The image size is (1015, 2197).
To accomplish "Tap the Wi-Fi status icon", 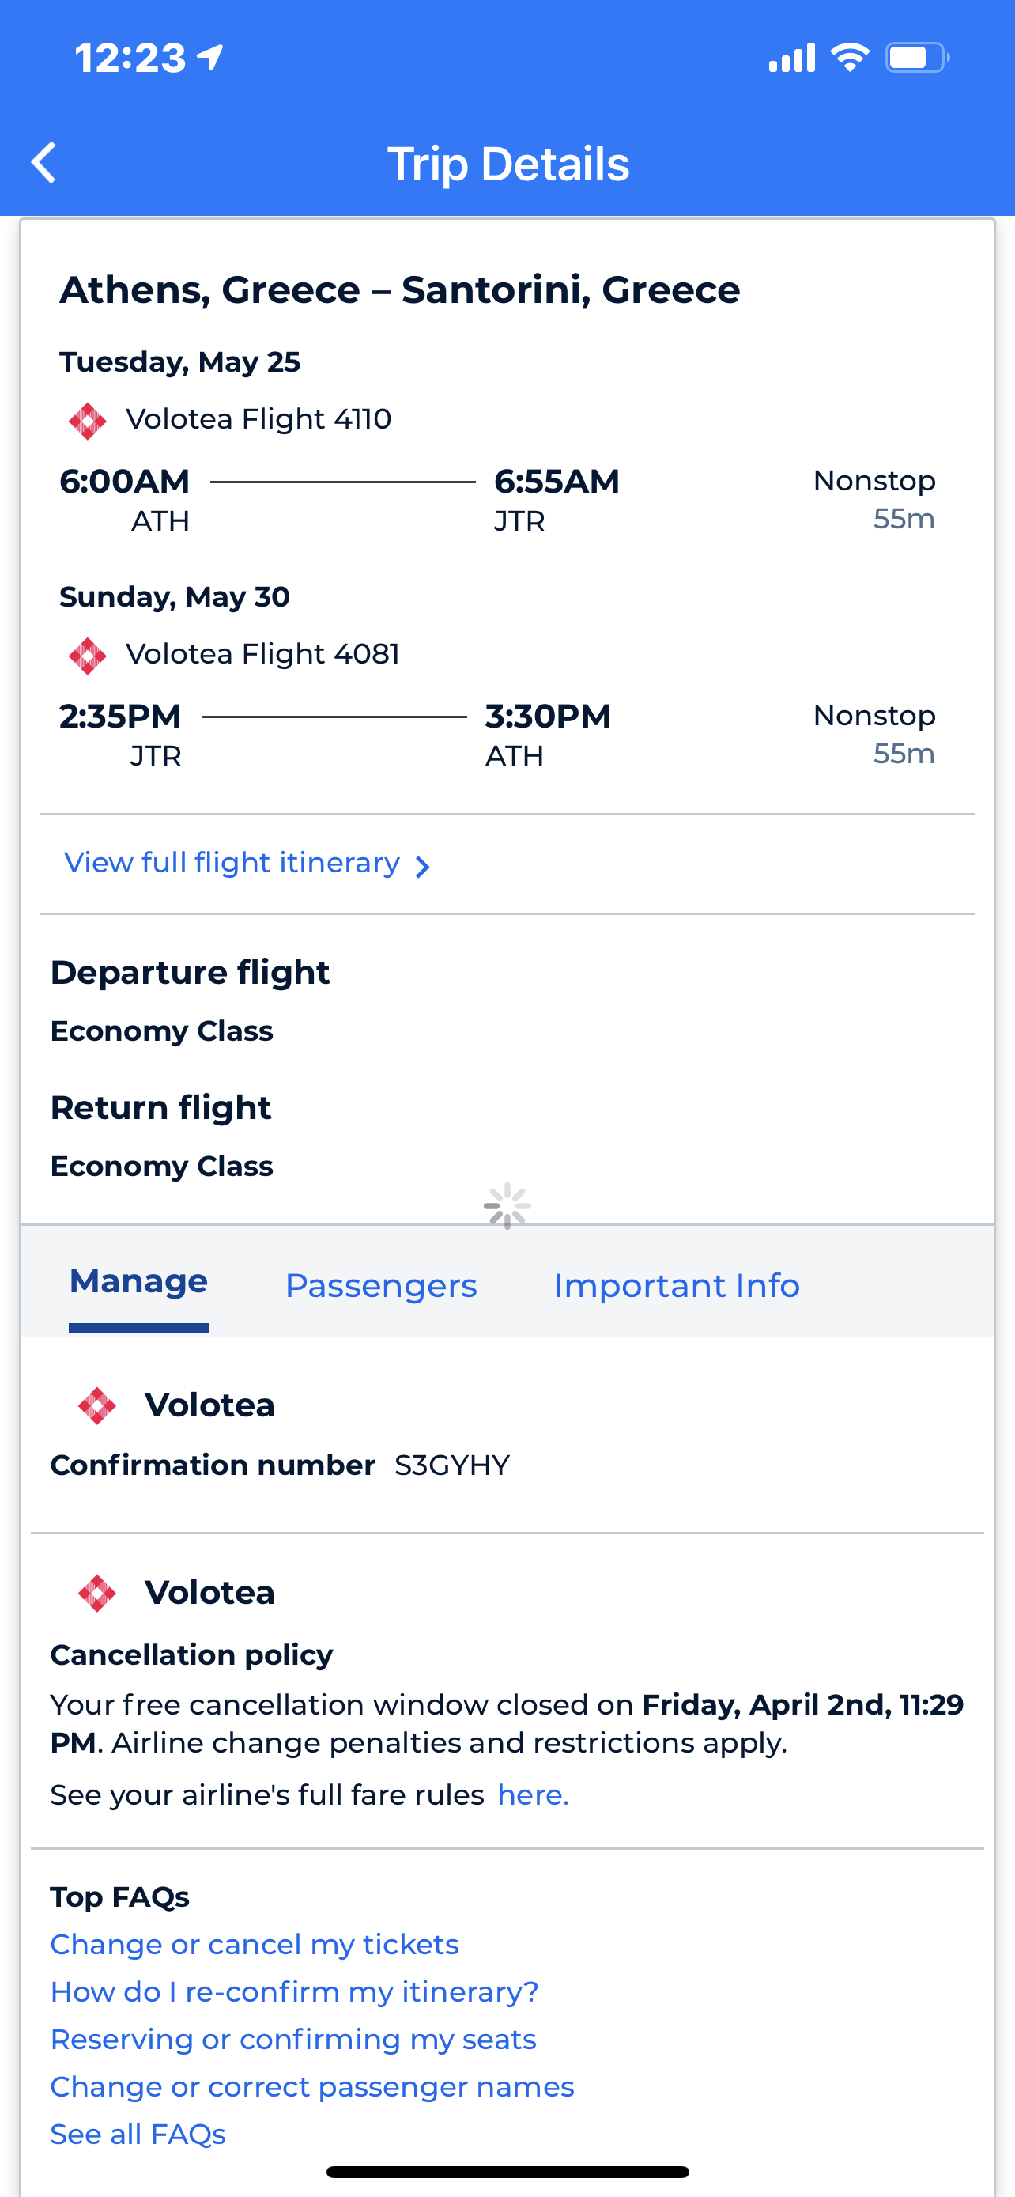I will (x=850, y=58).
